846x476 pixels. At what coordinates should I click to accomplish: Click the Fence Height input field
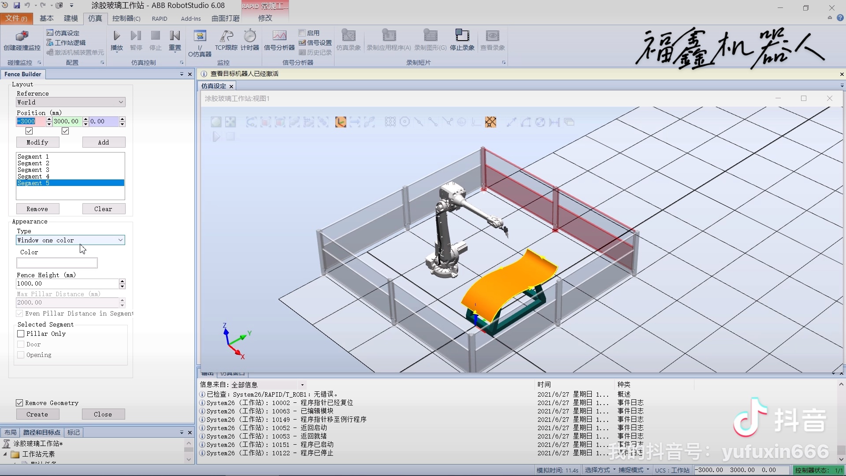[67, 284]
